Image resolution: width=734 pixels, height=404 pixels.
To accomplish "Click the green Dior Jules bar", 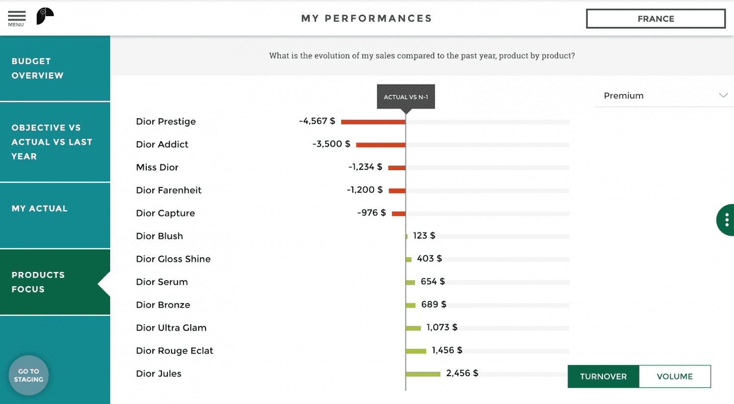I will [423, 374].
